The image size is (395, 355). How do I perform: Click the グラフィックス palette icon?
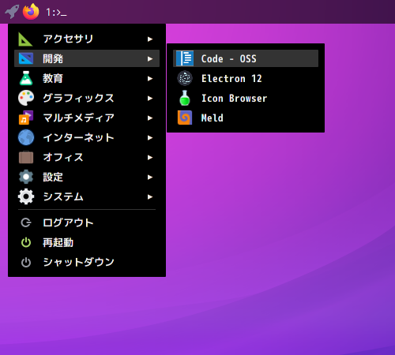pos(26,98)
